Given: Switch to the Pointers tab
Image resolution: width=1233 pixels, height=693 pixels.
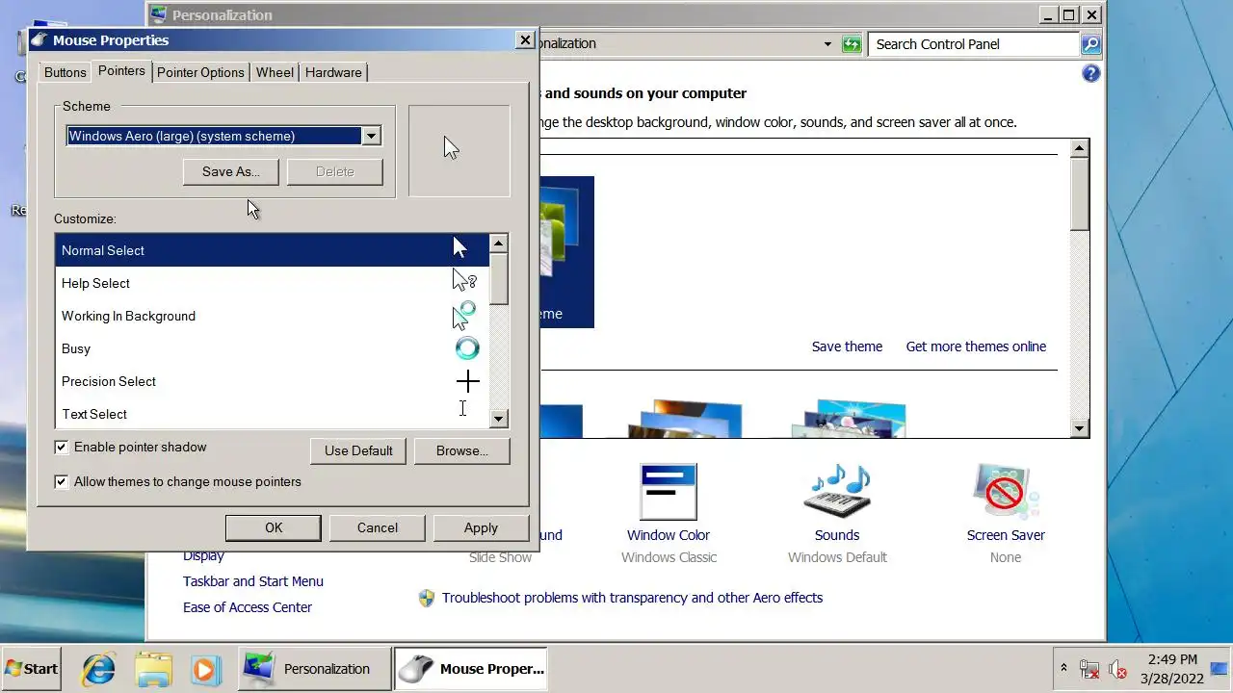Looking at the screenshot, I should 121,71.
